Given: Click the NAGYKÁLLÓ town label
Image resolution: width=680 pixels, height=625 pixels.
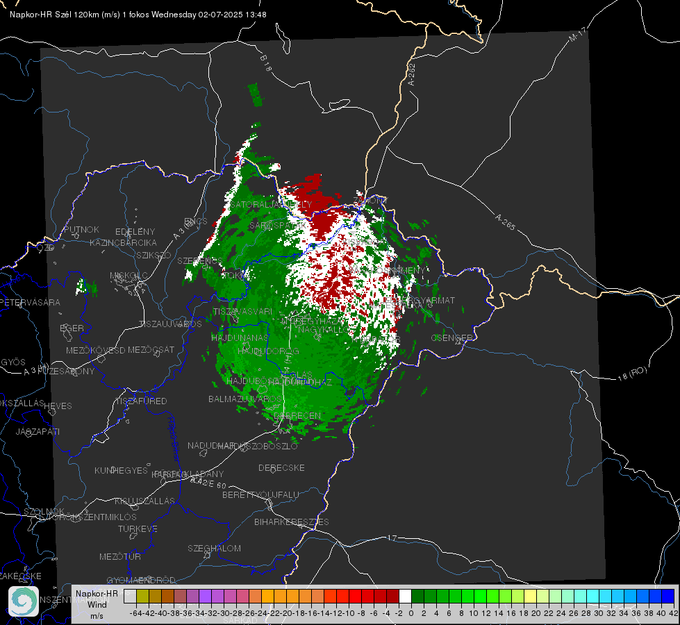Looking at the screenshot, I should point(324,330).
